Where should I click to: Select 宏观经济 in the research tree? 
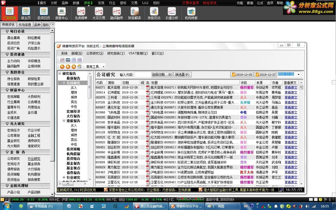pyautogui.click(x=73, y=111)
